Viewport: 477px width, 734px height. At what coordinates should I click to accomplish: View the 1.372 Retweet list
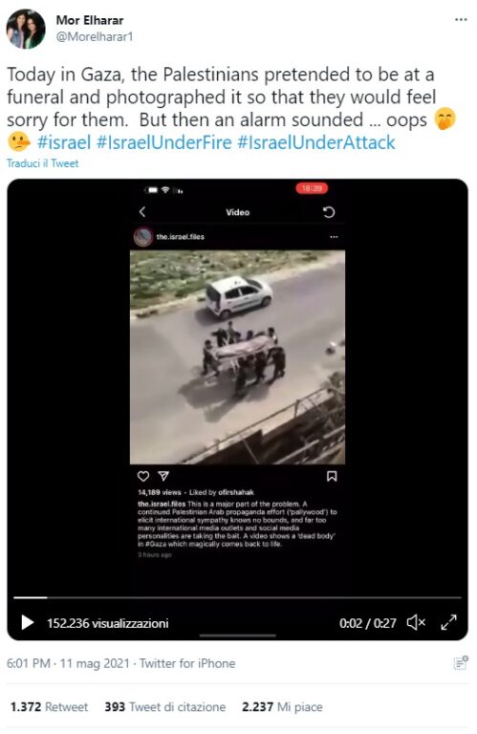(49, 706)
